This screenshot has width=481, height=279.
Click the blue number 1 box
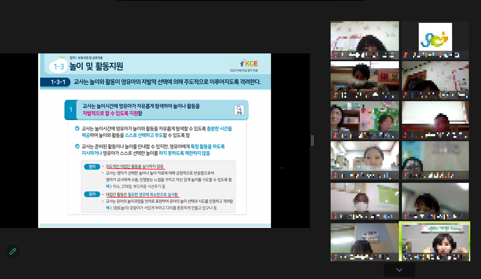(71, 110)
